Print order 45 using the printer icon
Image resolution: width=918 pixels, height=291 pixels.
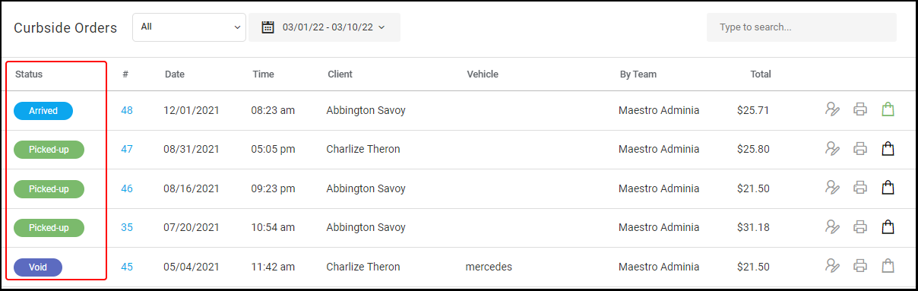coord(860,266)
